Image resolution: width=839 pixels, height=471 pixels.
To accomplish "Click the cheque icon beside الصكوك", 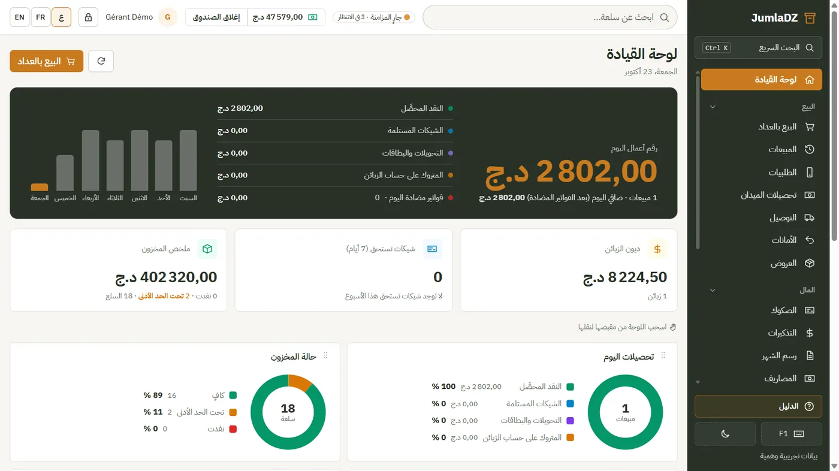I will click(x=810, y=310).
